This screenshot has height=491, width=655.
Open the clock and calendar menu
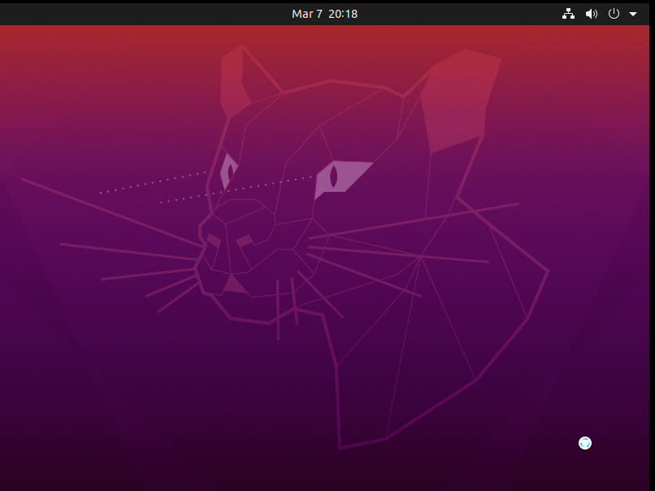coord(324,14)
